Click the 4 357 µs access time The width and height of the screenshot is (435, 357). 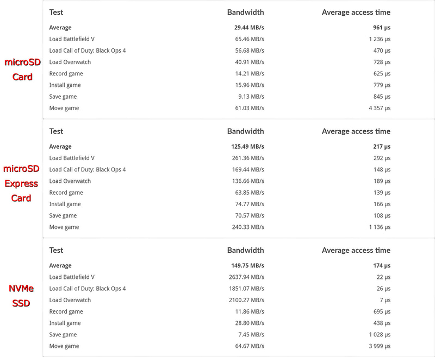(x=379, y=108)
